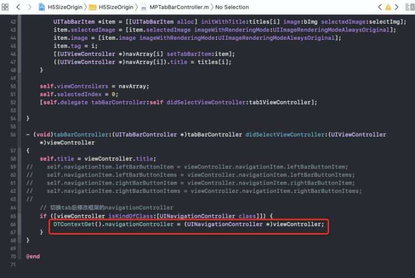Click 'self.title' on line 58
Image resolution: width=415 pixels, height=278 pixels.
tap(57, 159)
